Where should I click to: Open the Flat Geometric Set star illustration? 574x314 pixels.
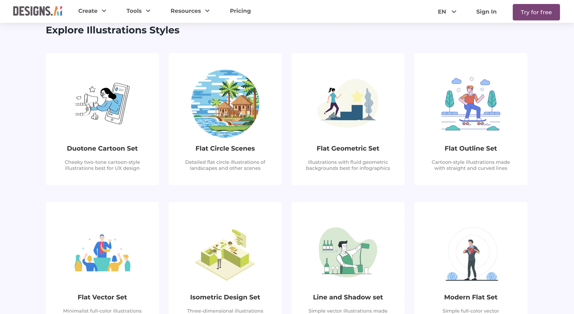348,103
